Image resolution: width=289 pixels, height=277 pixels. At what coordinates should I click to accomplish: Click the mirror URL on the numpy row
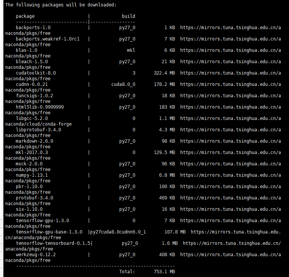tap(231, 175)
